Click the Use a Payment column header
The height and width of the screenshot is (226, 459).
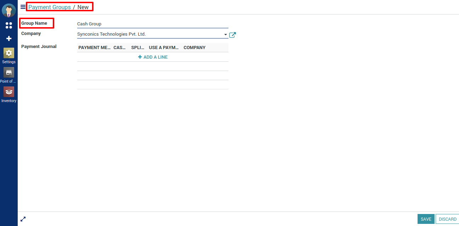(x=164, y=48)
